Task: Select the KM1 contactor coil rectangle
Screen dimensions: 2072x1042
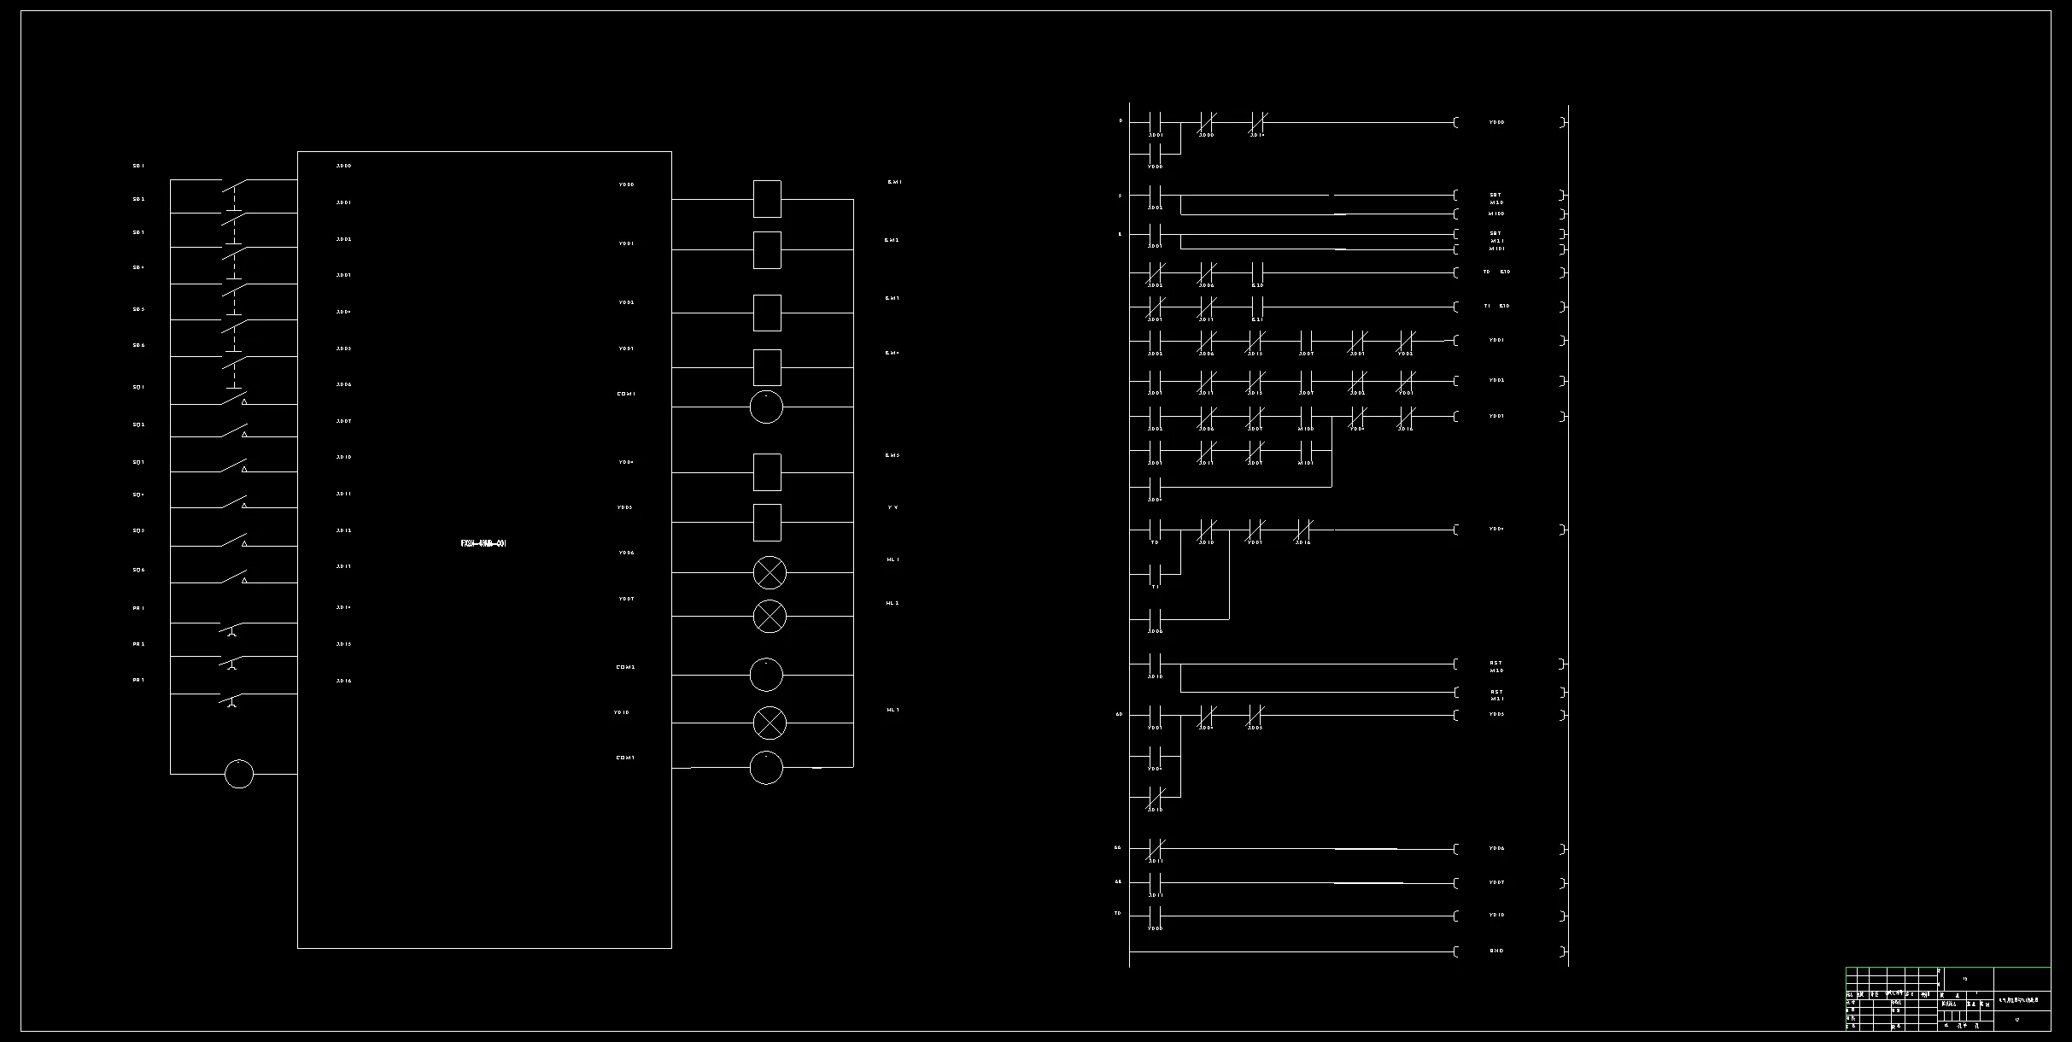Action: [x=767, y=199]
